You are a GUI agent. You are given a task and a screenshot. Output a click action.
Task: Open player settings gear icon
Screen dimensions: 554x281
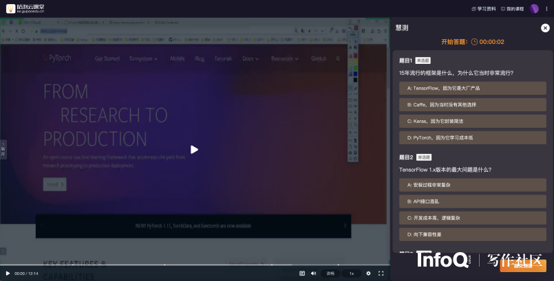368,273
